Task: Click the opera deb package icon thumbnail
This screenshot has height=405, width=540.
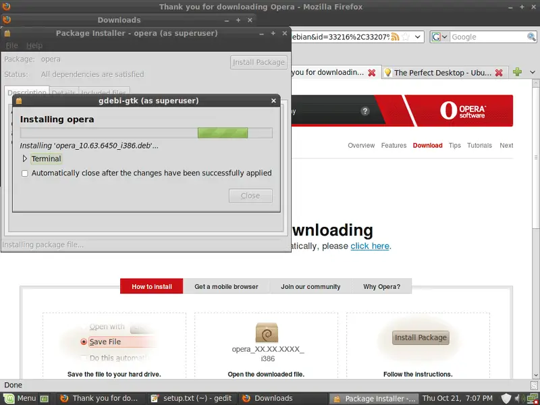Action: [267, 333]
